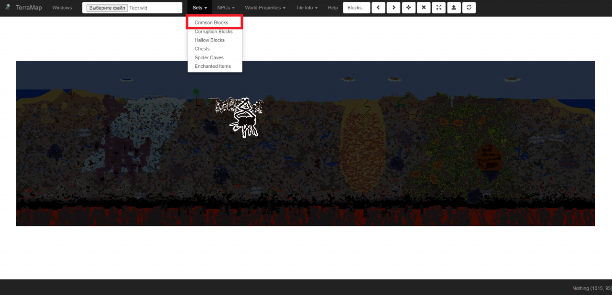The image size is (612, 295).
Task: Select Corruption Blocks from Sets menu
Action: (x=215, y=32)
